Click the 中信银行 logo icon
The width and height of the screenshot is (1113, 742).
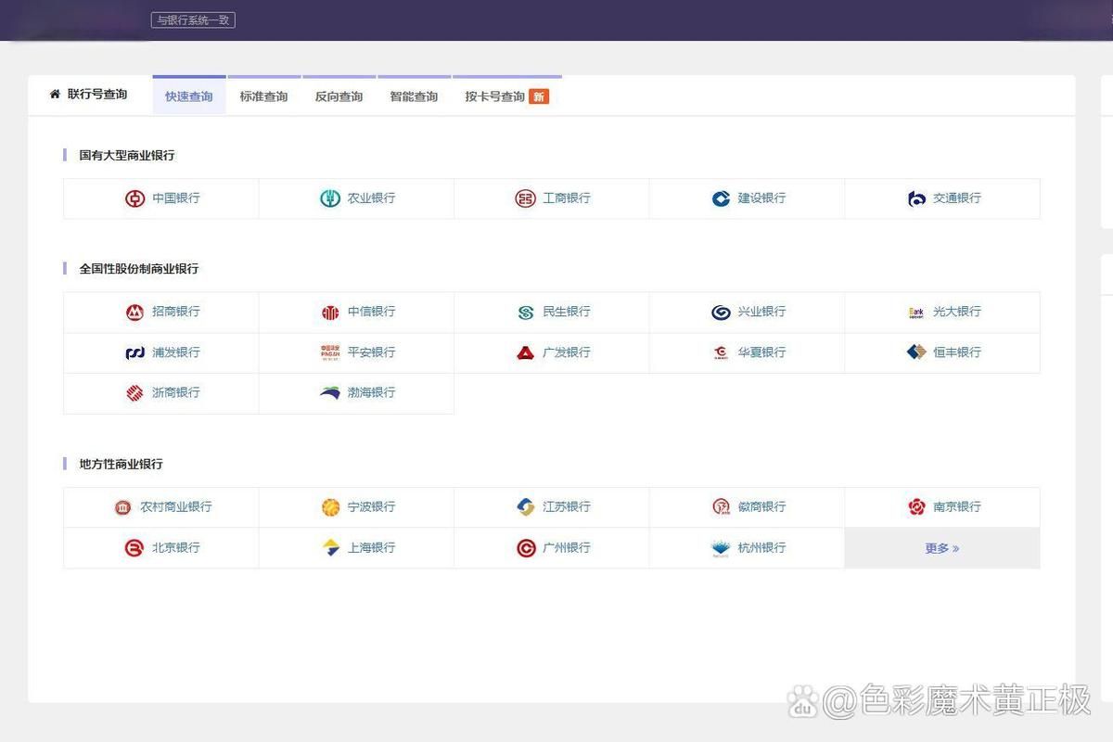330,313
